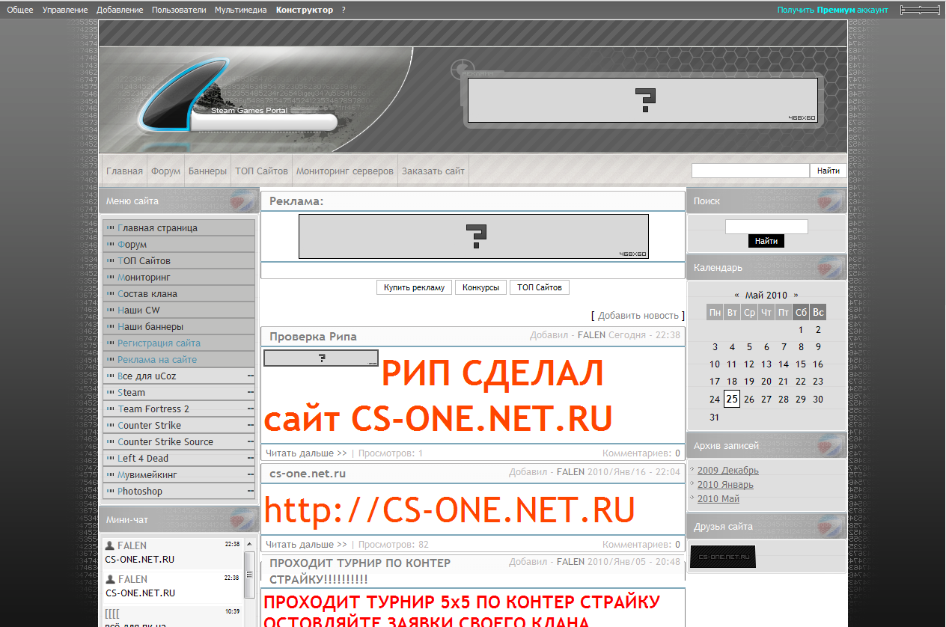Open the cs-one.net.ru news title
Screen dimensions: 946x627
[x=308, y=474]
